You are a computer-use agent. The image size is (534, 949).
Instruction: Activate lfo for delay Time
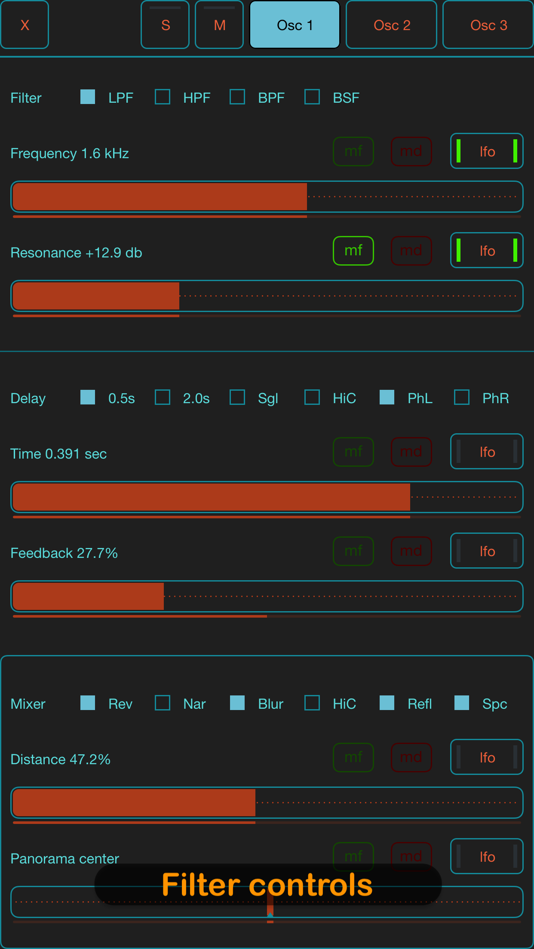tap(486, 452)
